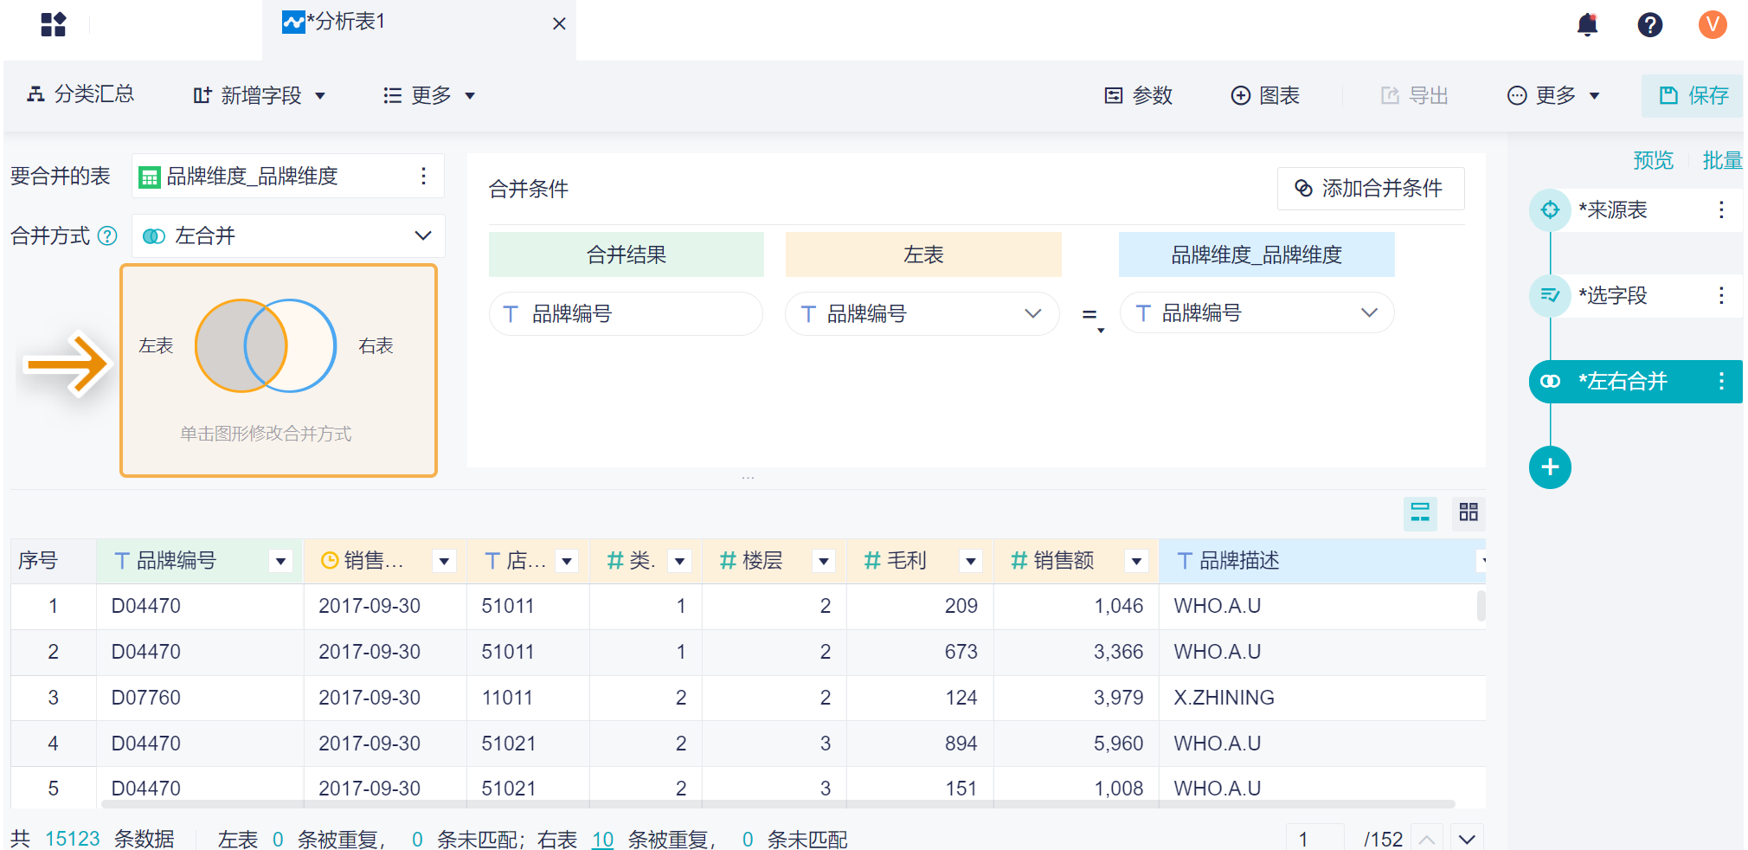Open the app grid home icon
Image resolution: width=1748 pixels, height=850 pixels.
coord(54,24)
